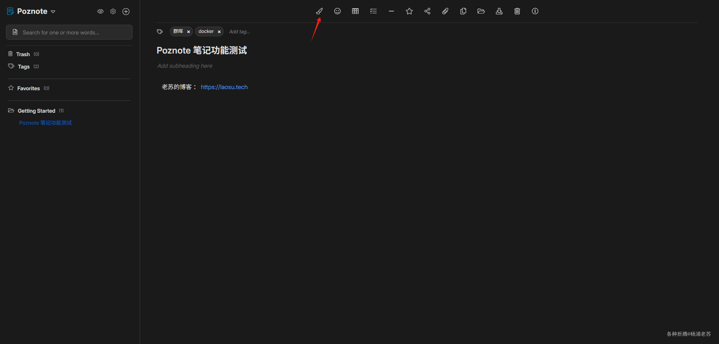The height and width of the screenshot is (344, 719).
Task: Click the text formatting brush icon
Action: [319, 11]
